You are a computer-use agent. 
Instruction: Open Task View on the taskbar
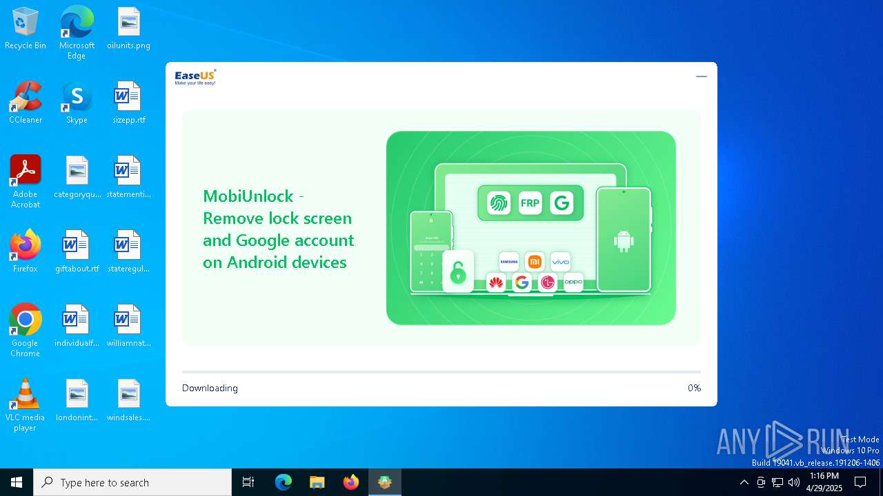[248, 482]
